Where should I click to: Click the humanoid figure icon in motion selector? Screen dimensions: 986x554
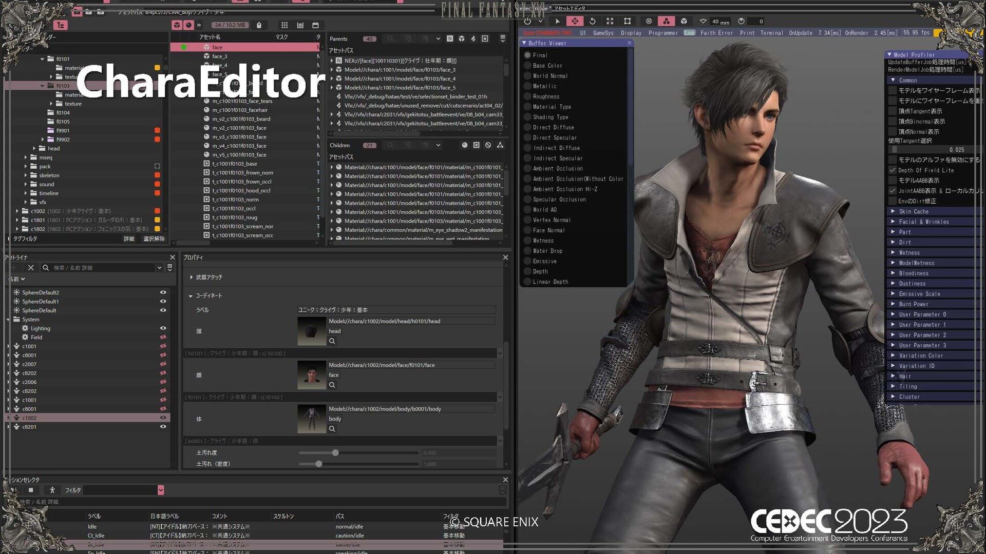(52, 490)
